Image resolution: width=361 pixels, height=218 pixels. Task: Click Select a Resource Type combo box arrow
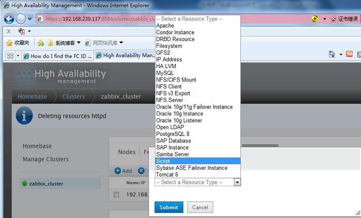click(x=237, y=183)
